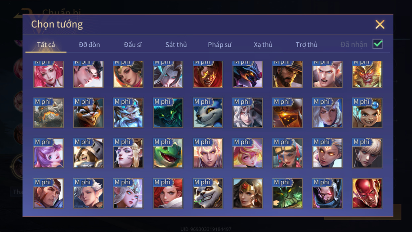The image size is (412, 232).
Task: Pick the blue wolf hero portrait
Action: [208, 113]
